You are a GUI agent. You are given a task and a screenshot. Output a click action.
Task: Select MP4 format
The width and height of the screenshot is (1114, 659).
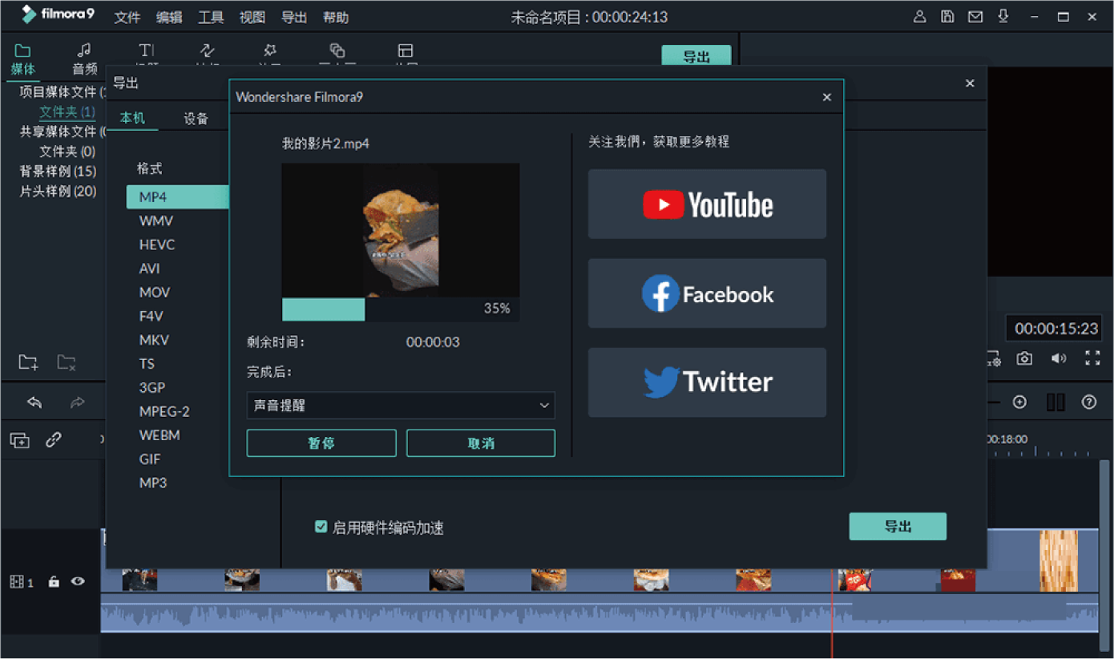click(178, 196)
